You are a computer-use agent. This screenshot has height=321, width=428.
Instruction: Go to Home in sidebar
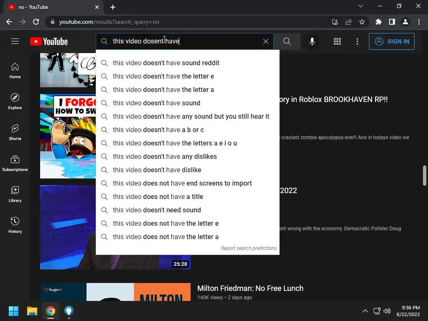15,71
